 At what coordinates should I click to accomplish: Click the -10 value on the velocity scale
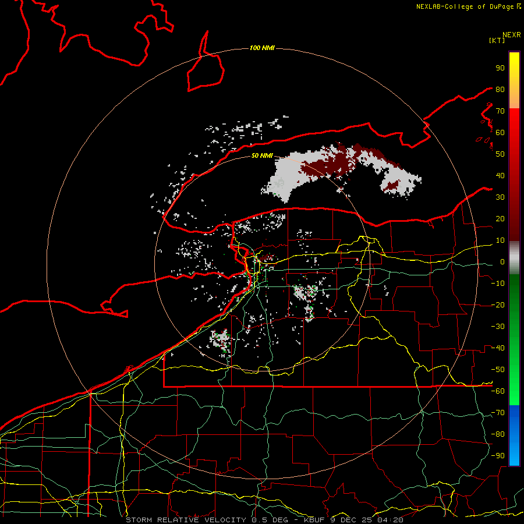(498, 284)
